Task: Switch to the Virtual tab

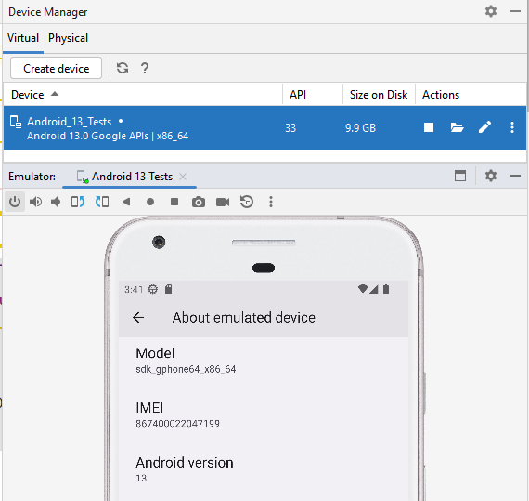Action: coord(23,38)
